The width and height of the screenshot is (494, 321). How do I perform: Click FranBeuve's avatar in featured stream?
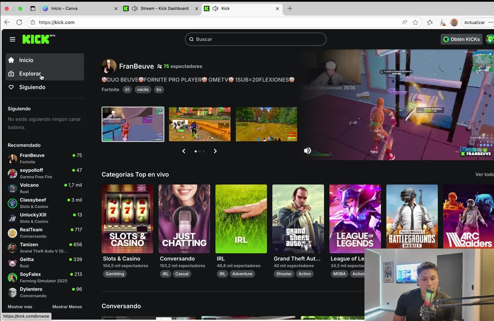tap(109, 66)
